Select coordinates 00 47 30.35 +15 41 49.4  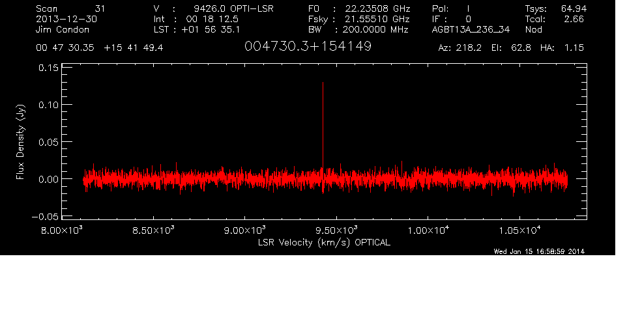(x=100, y=48)
